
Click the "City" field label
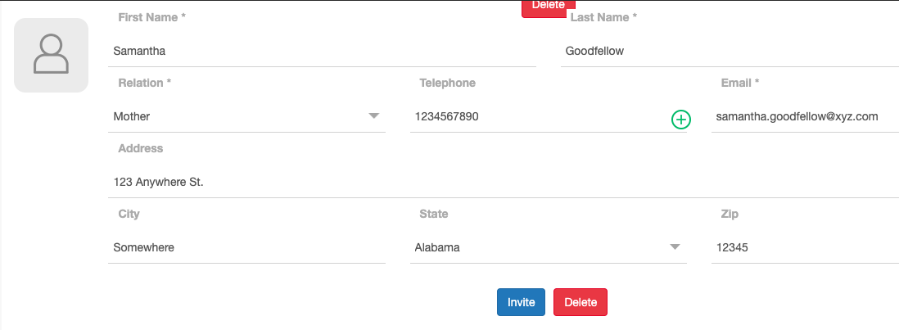point(129,214)
